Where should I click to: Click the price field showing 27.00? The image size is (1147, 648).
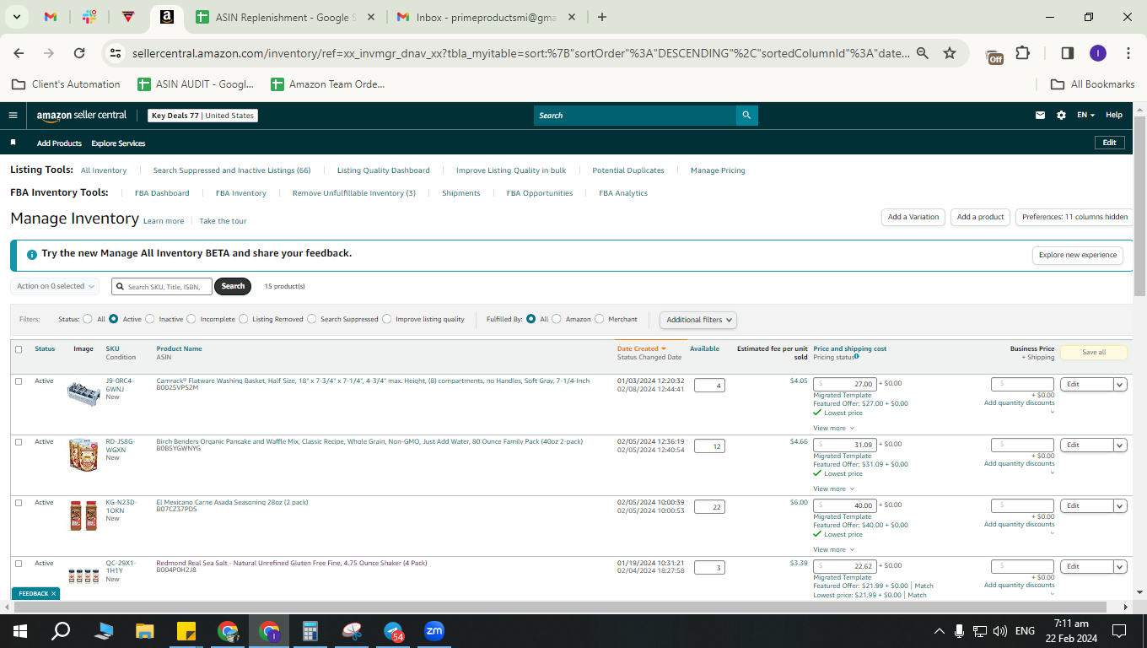845,384
